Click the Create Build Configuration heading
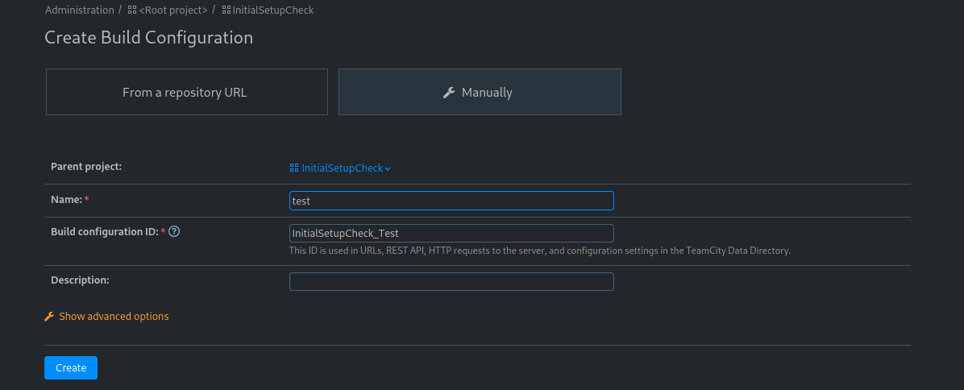 (x=149, y=38)
